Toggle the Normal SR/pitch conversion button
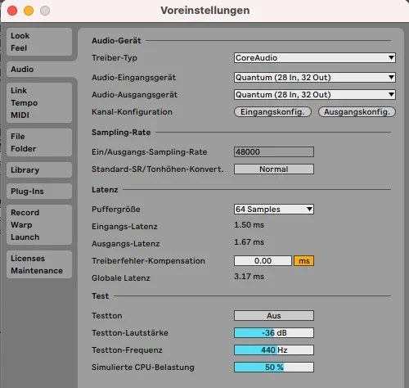 tap(274, 169)
